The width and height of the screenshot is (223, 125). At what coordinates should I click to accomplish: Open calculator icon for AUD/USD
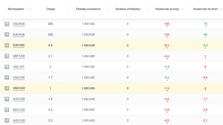point(7,99)
